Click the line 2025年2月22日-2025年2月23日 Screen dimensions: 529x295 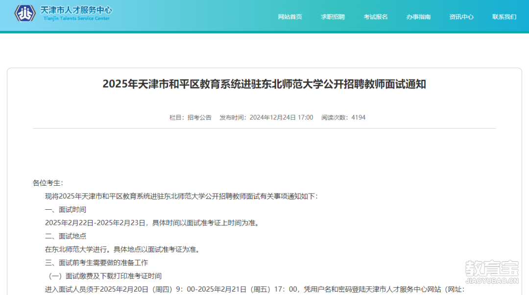(153, 223)
